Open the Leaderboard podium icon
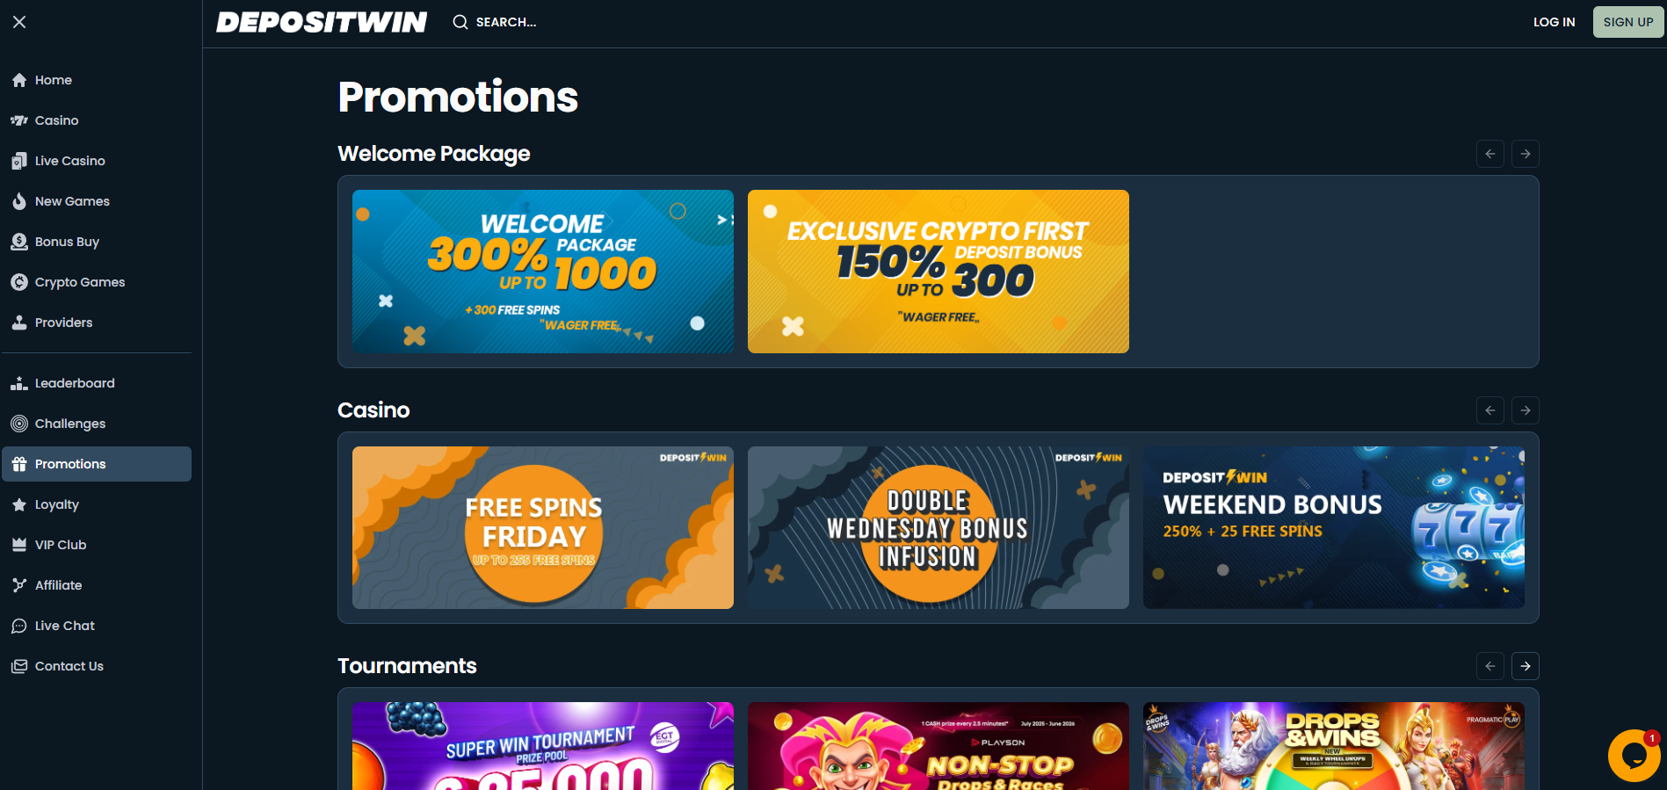The image size is (1667, 790). [19, 383]
